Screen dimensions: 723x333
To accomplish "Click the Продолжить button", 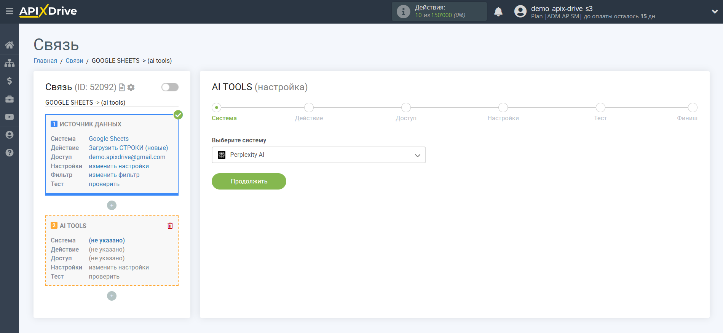I will (x=249, y=182).
